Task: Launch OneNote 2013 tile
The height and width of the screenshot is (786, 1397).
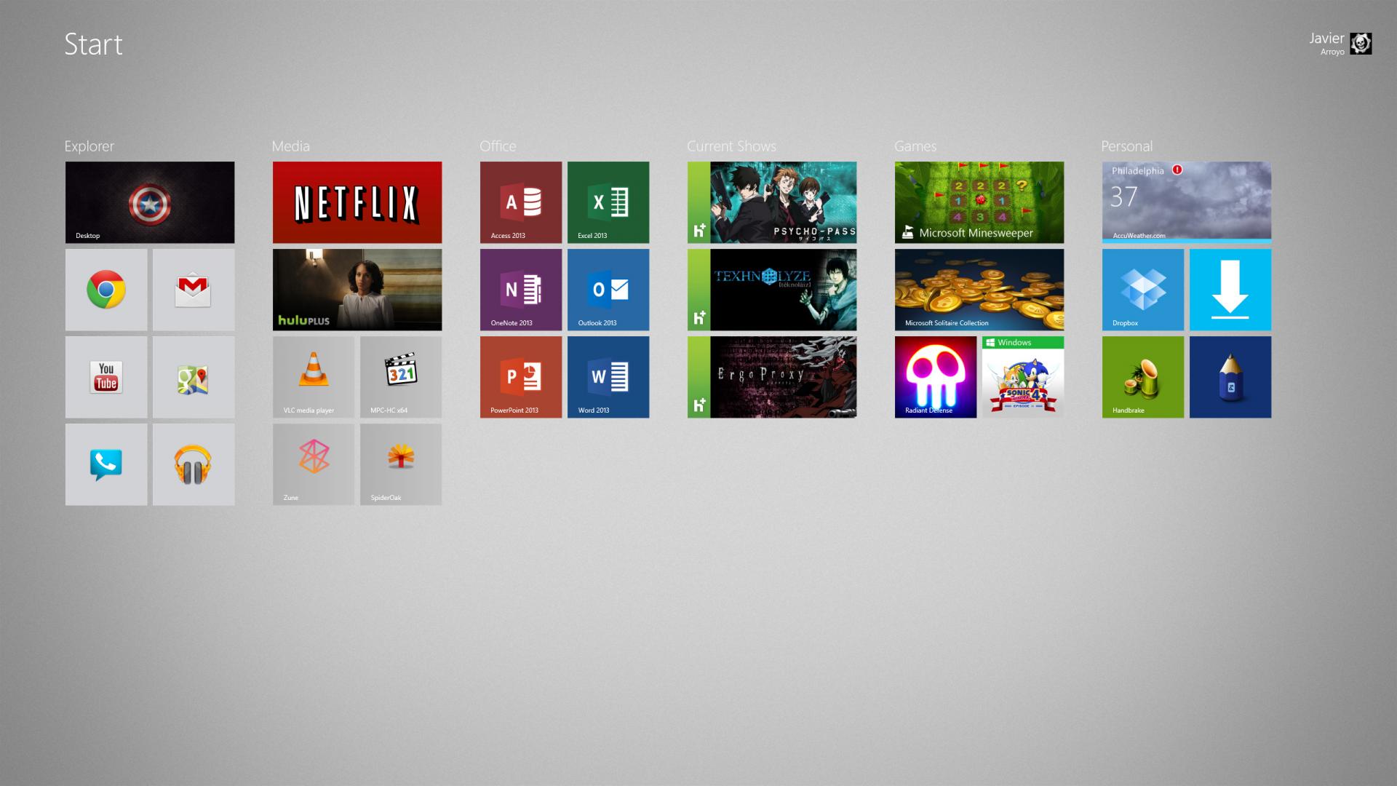Action: pos(521,290)
